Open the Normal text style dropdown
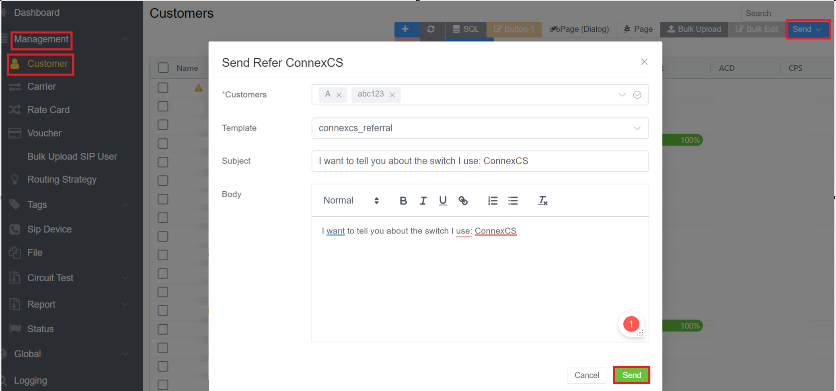Viewport: 836px width, 391px height. [351, 201]
